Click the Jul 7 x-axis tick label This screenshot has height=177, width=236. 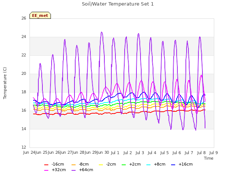tap(189, 153)
